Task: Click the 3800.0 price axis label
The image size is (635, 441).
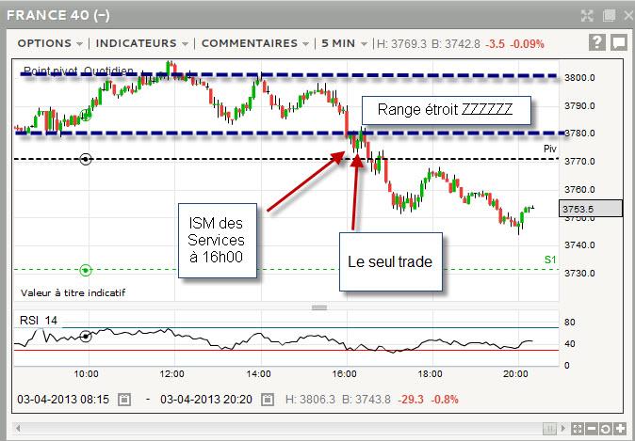Action: coord(579,78)
